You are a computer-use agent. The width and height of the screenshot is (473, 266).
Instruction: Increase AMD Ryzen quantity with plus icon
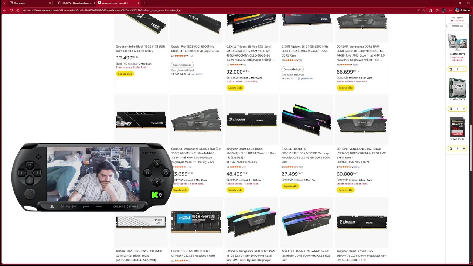coord(464,109)
